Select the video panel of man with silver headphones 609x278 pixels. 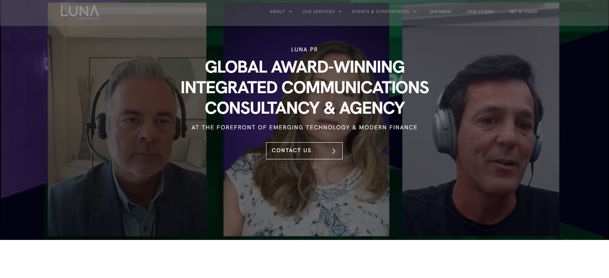(481, 119)
